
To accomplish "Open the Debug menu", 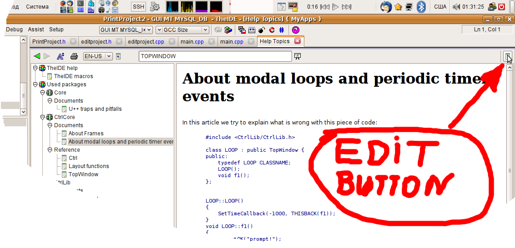I will coord(14,30).
